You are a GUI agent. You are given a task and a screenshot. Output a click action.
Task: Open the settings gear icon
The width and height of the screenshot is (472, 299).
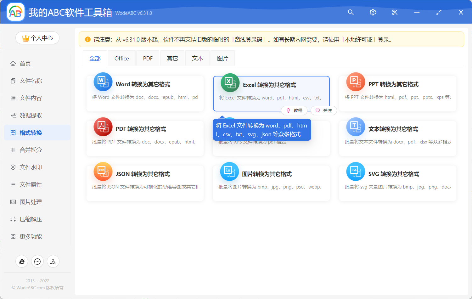373,12
